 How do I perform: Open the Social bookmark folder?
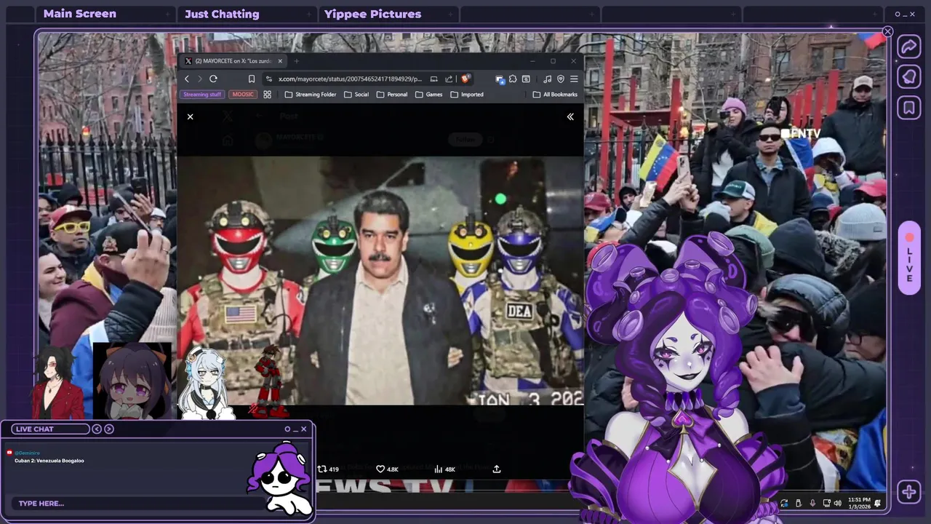tap(356, 95)
